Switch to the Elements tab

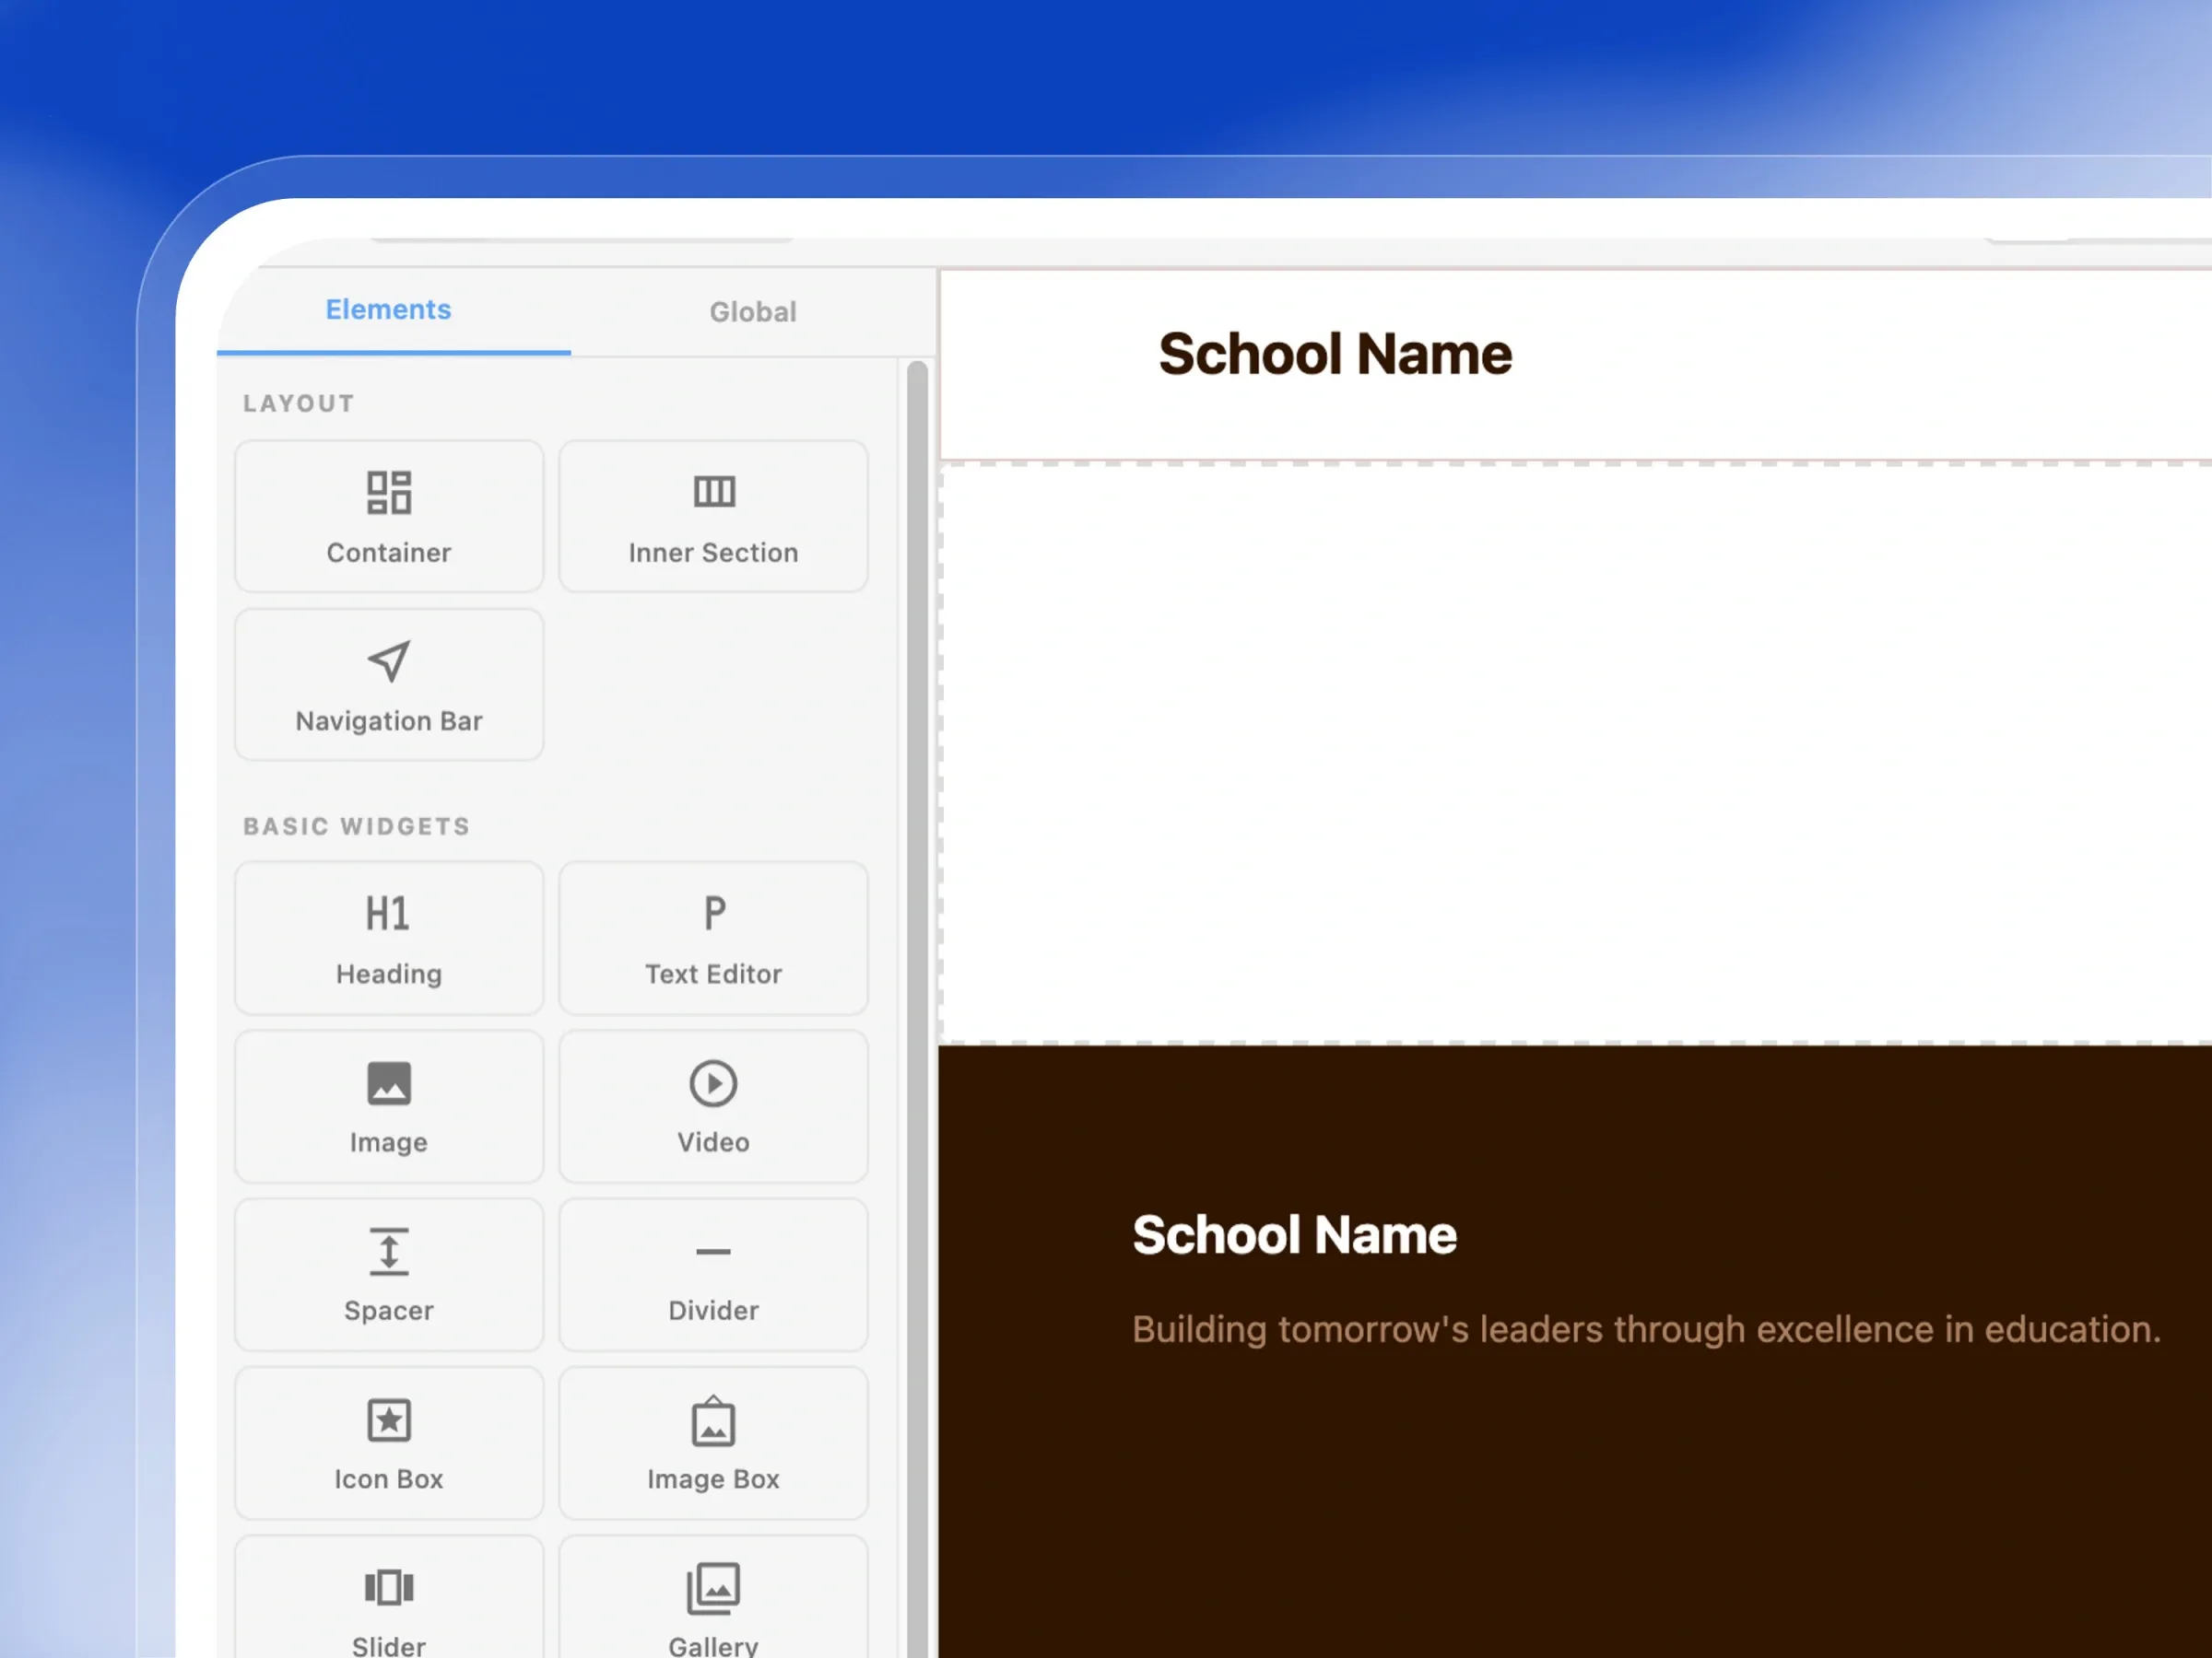[389, 309]
